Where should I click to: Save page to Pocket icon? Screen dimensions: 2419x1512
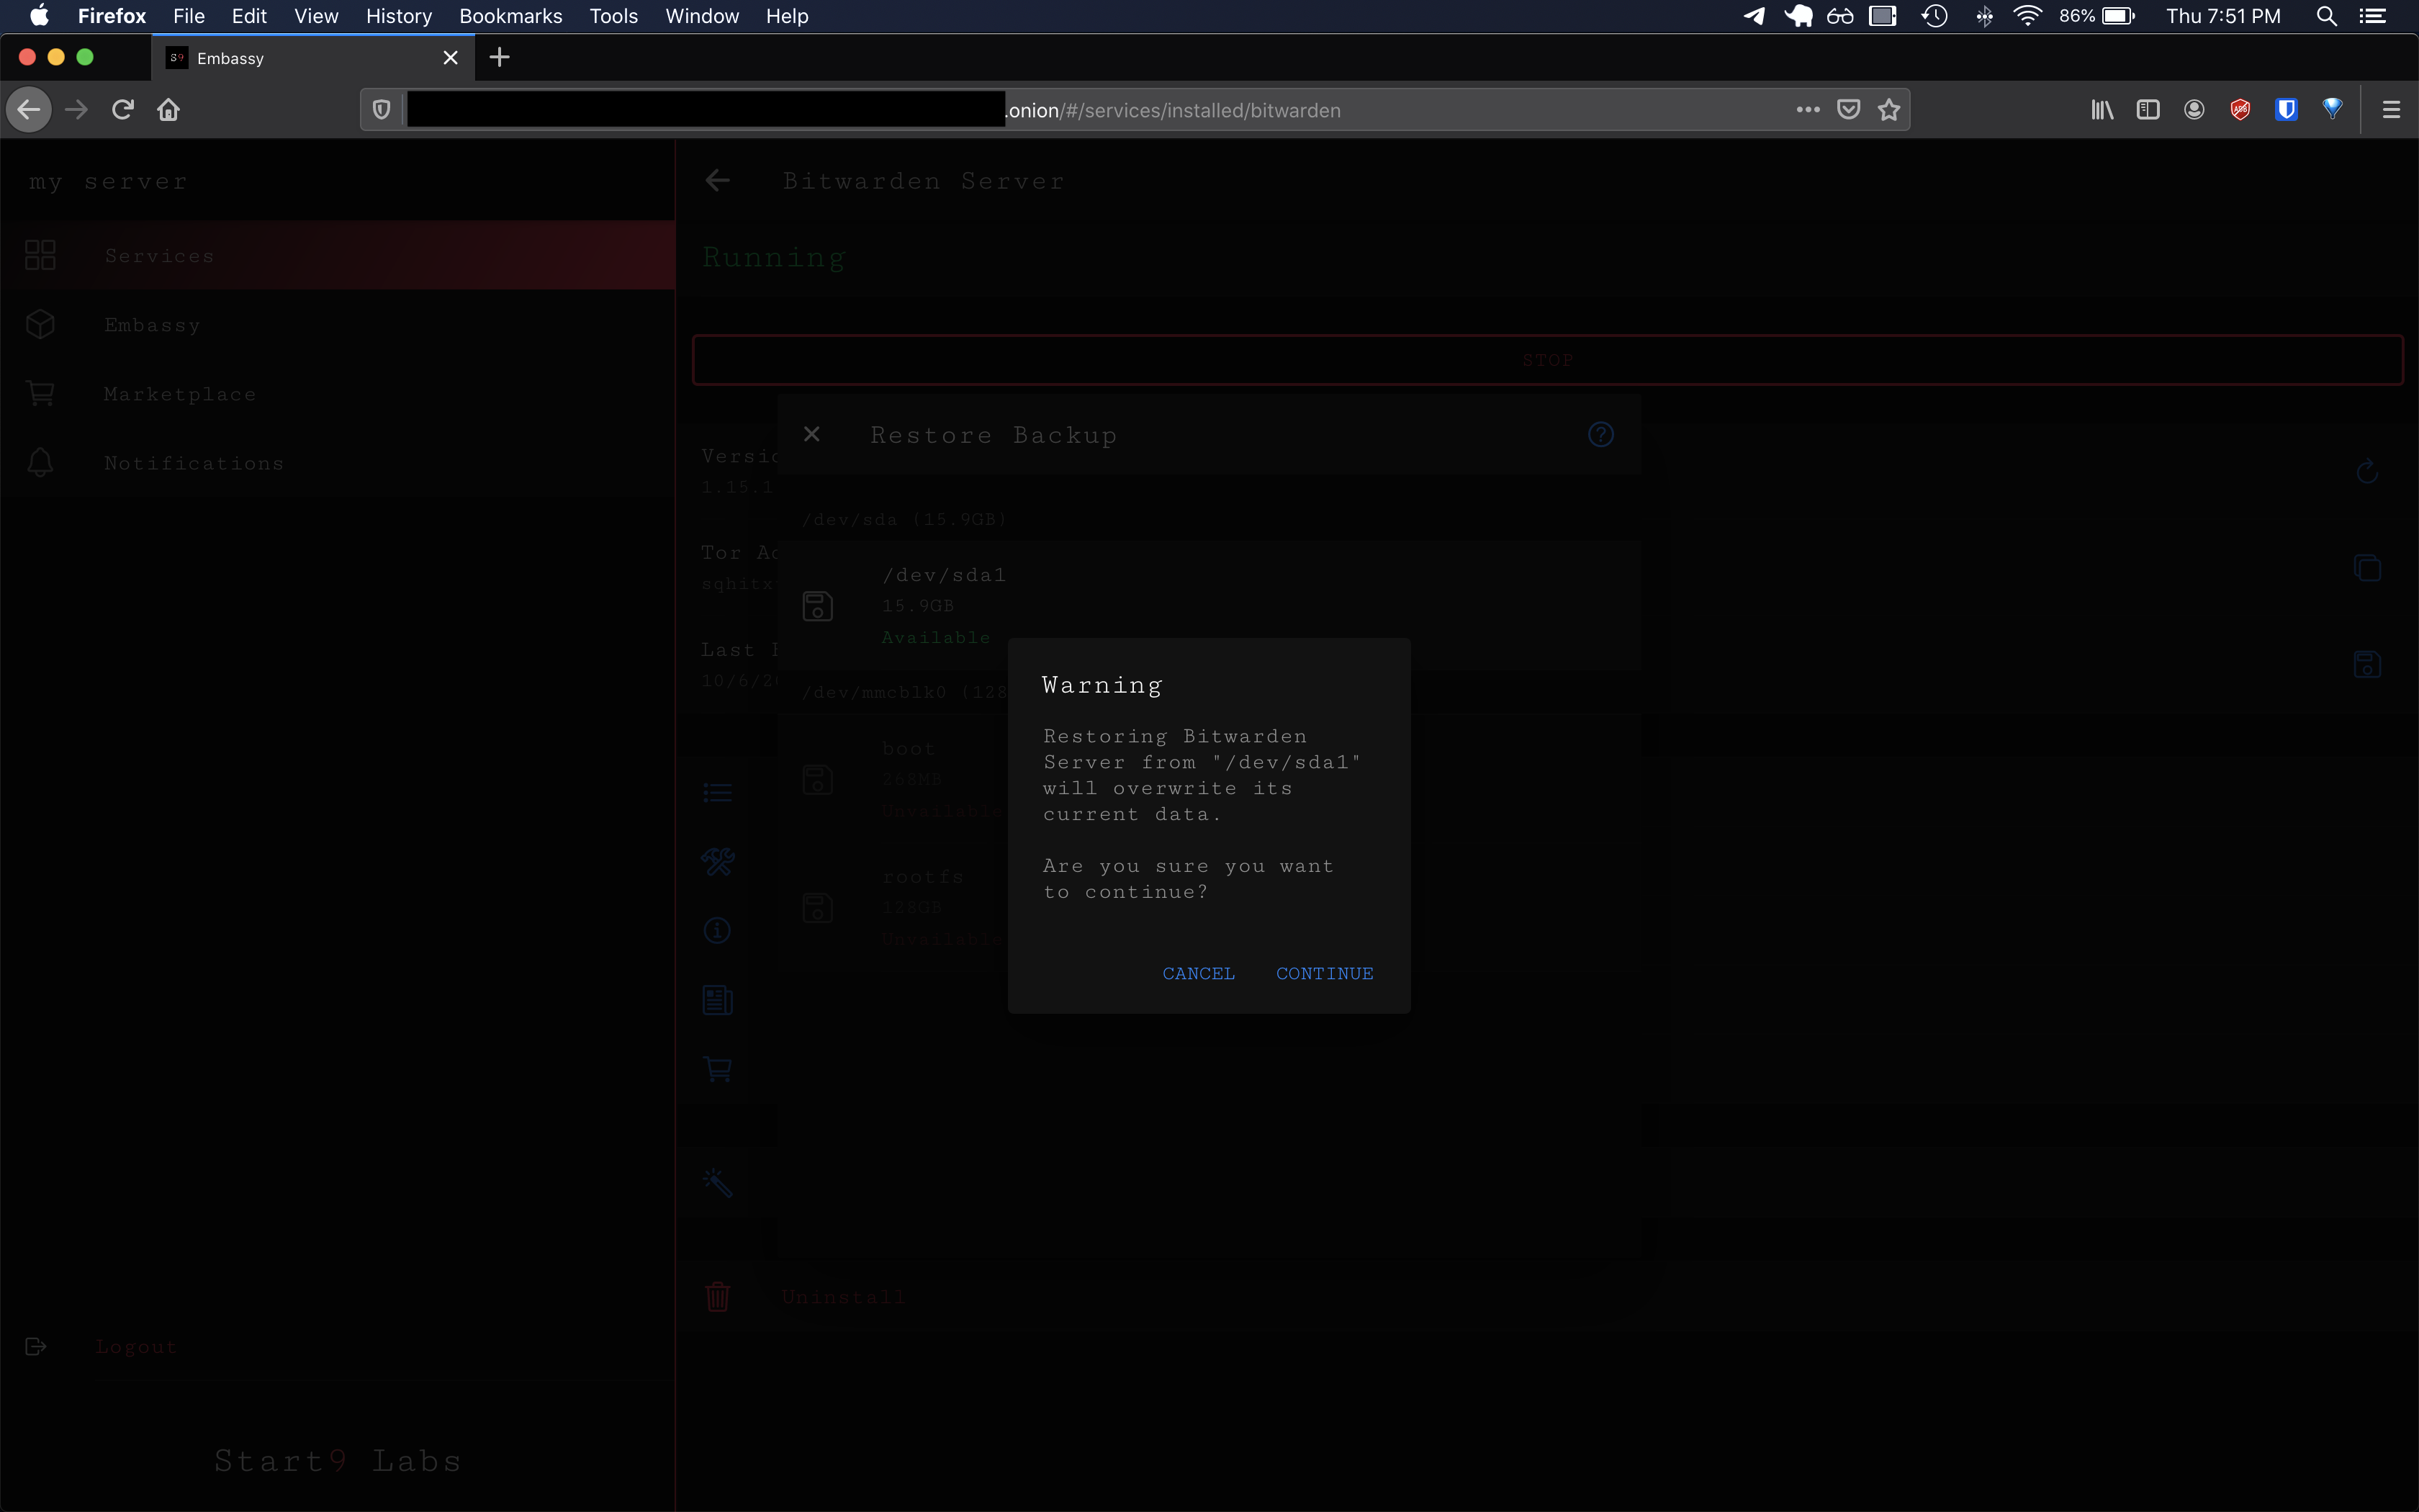1848,110
